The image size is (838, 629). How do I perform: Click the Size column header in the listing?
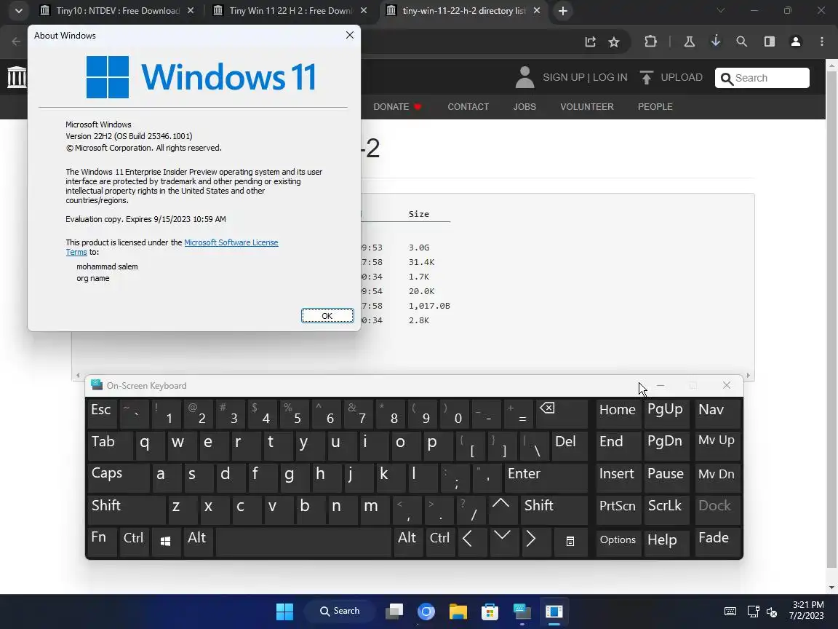click(x=419, y=214)
